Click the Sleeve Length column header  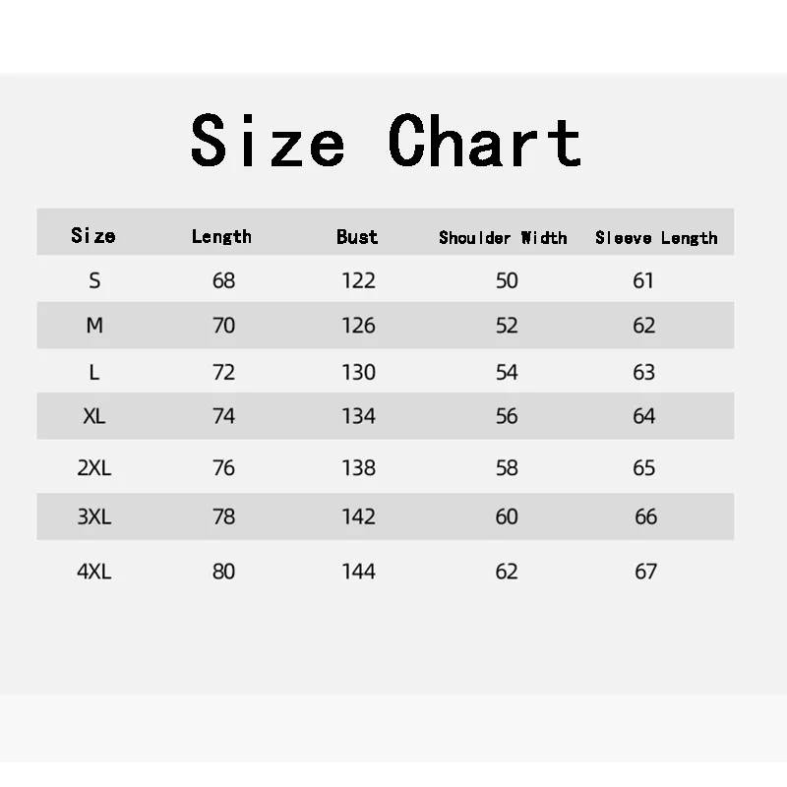tap(656, 237)
